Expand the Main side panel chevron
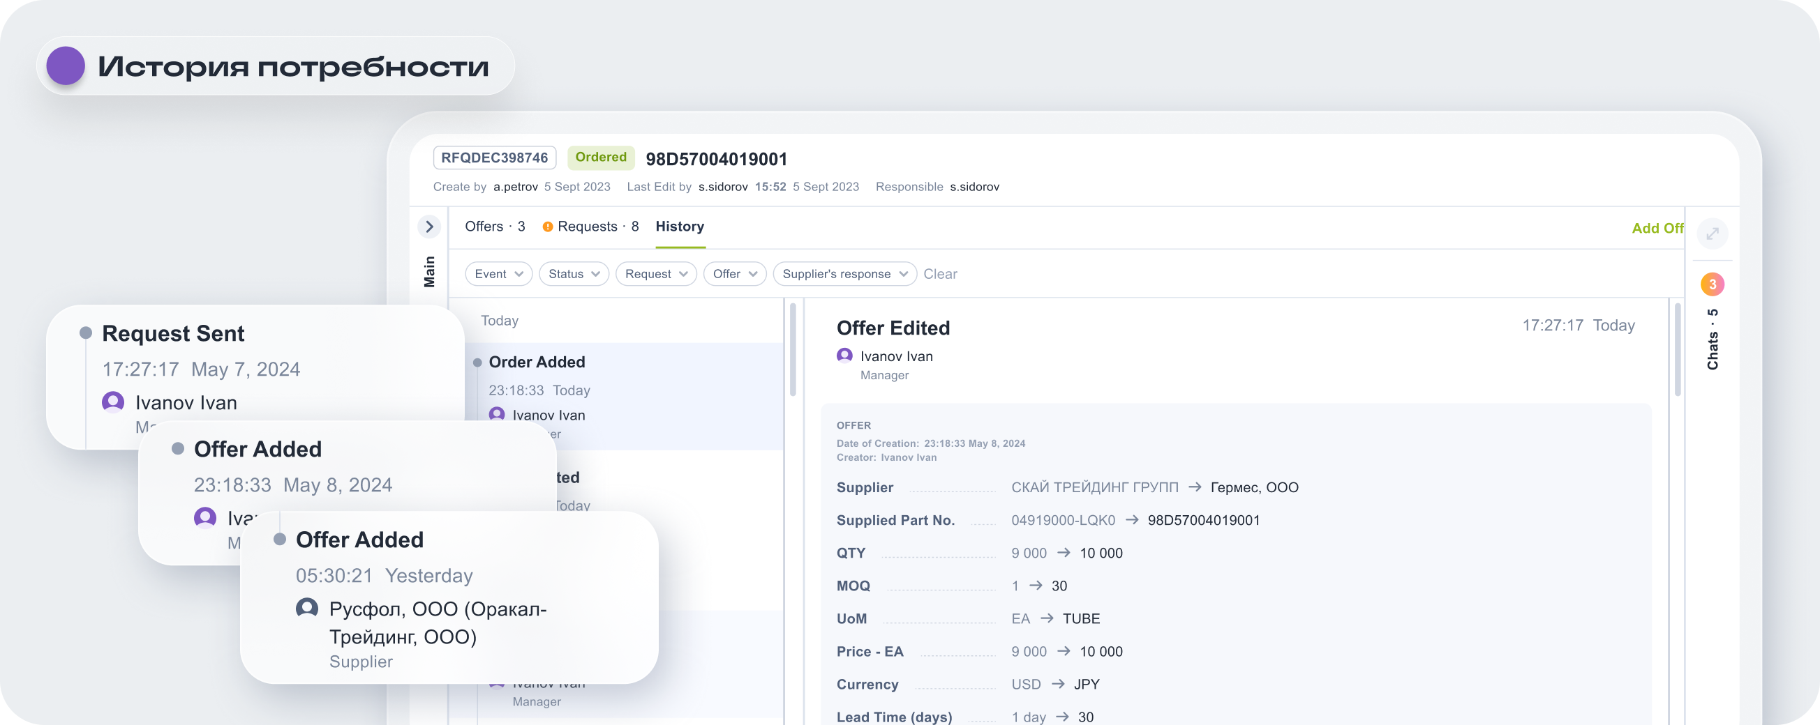Viewport: 1820px width, 725px height. click(429, 227)
